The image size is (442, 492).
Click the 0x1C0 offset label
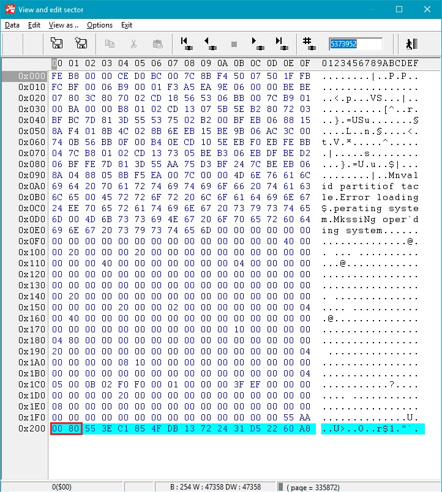(32, 385)
